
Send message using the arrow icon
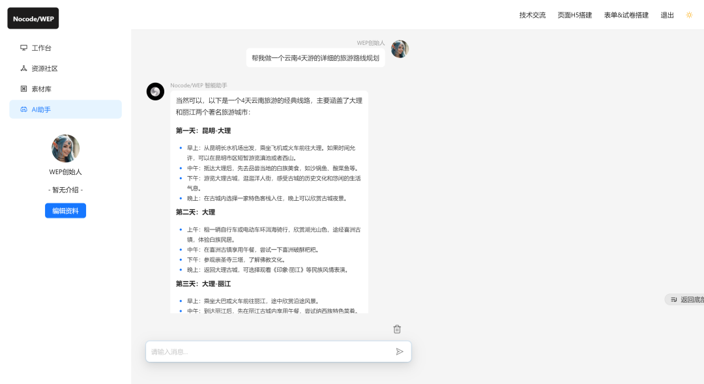[400, 351]
